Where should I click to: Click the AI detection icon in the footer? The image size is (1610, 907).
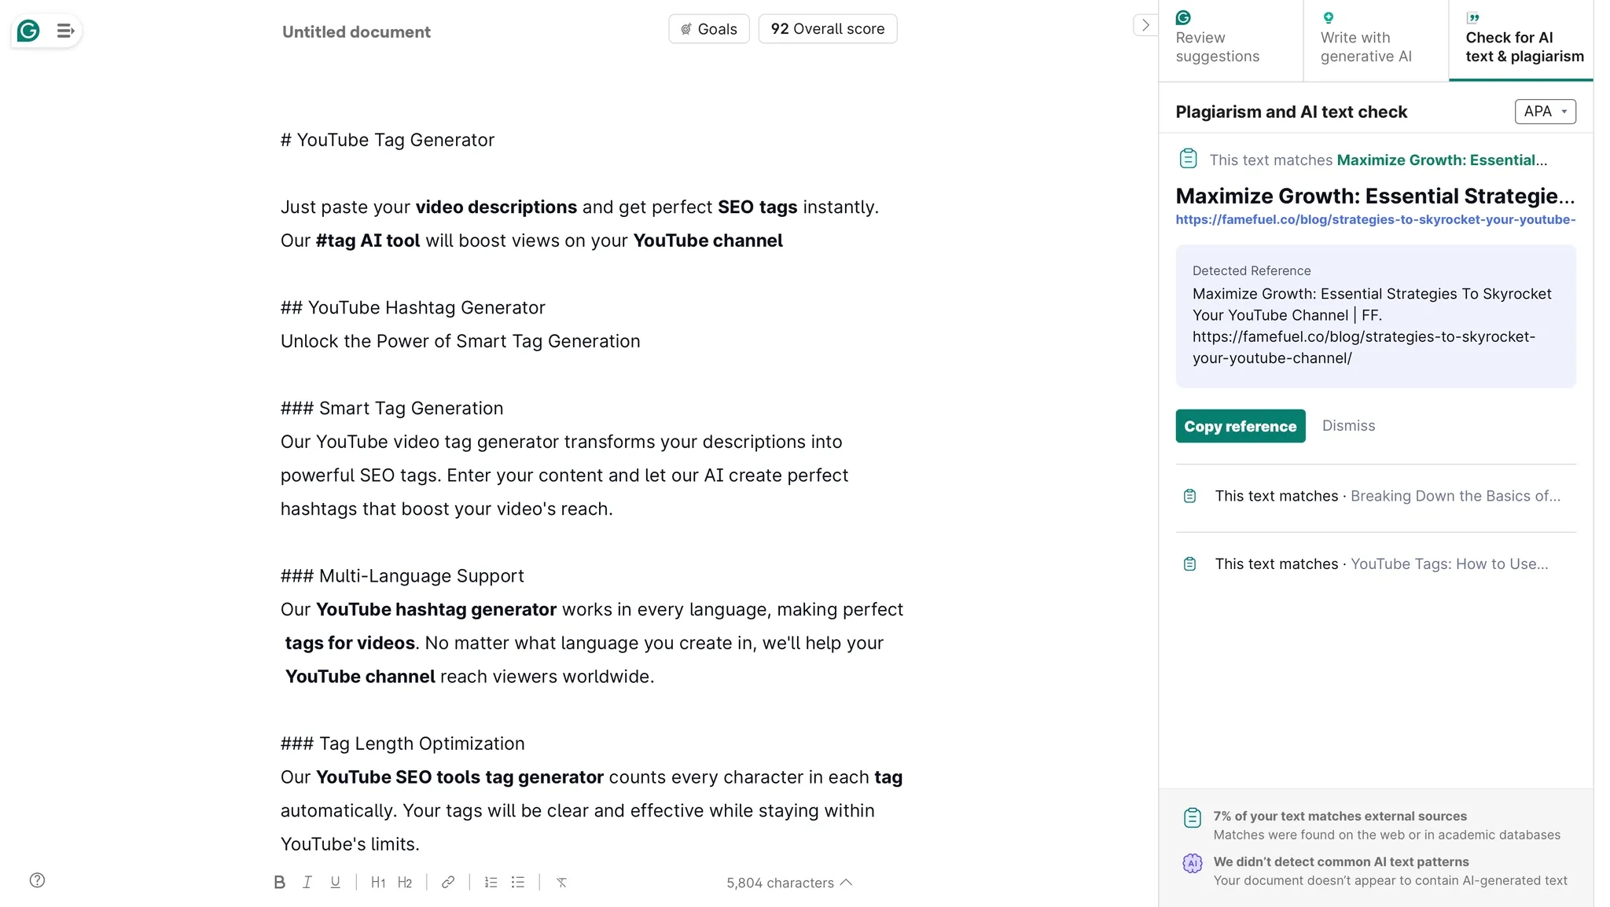point(1192,863)
